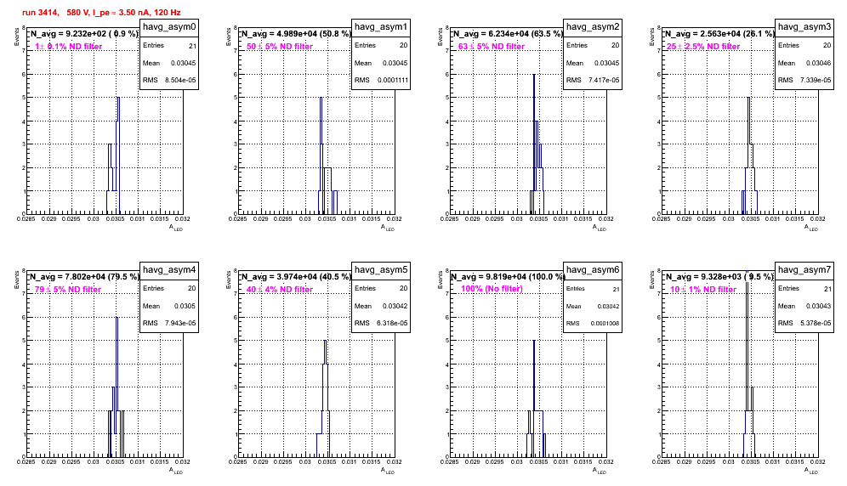Image resolution: width=847 pixels, height=486 pixels.
Task: Click RMS 7.943e-05 in havg_asym4 box
Action: [x=169, y=323]
